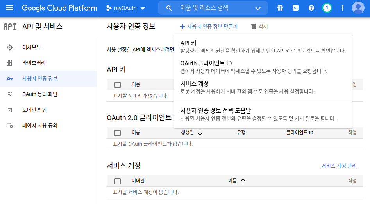Click the 사용자 인증 정보 page title
370x204 pixels.
point(131,26)
